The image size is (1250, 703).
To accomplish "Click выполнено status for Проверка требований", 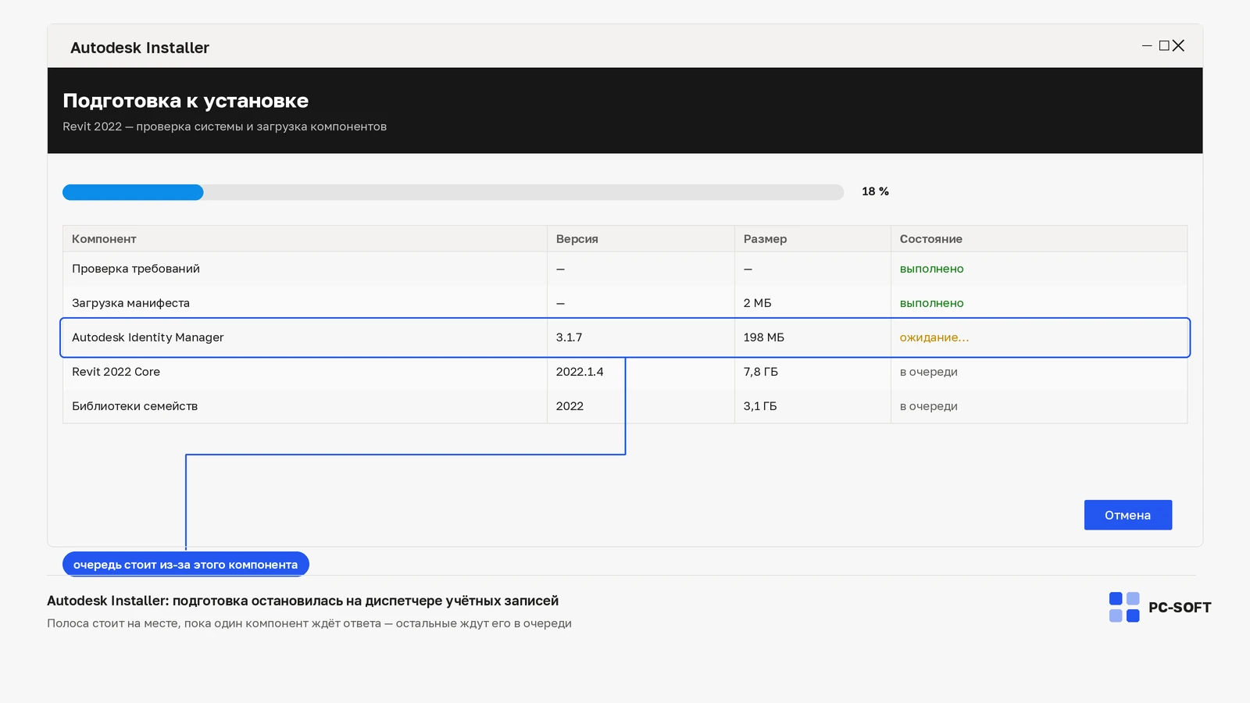I will tap(932, 269).
